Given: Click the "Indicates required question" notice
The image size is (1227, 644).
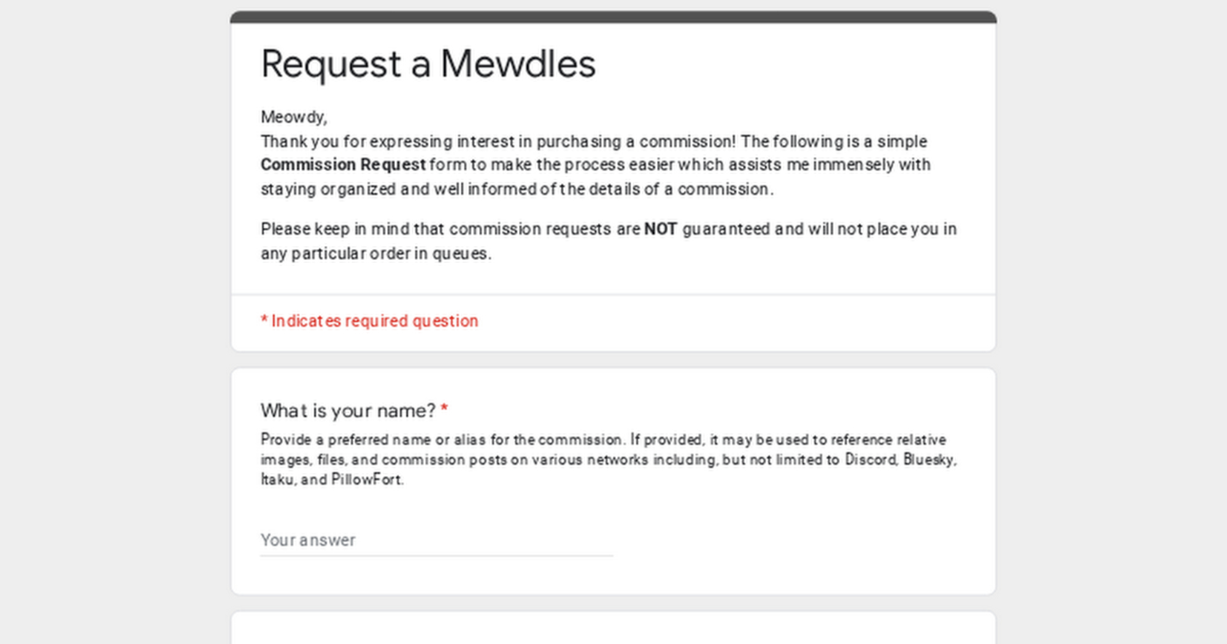Looking at the screenshot, I should [374, 321].
